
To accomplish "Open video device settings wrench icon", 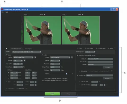I will pos(35,57).
